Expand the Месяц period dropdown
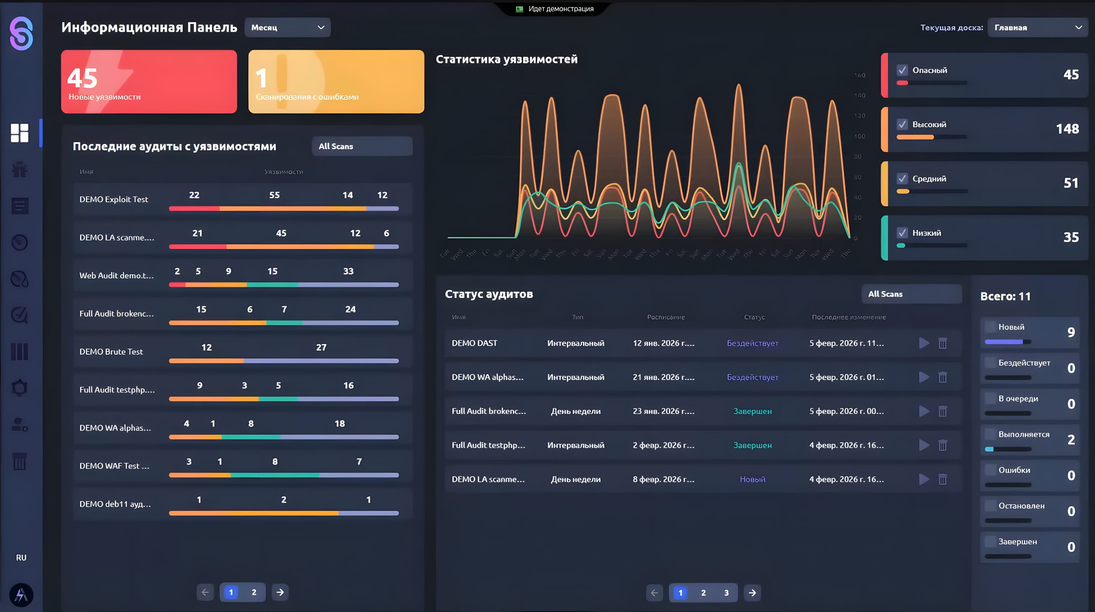The height and width of the screenshot is (612, 1095). point(287,27)
